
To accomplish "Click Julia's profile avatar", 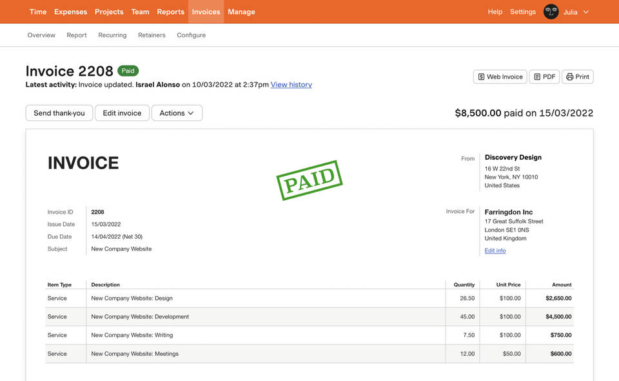I will pos(551,12).
